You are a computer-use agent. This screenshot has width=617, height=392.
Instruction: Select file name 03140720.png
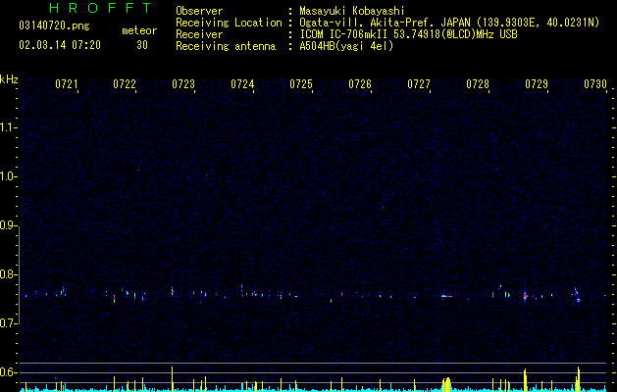click(54, 26)
